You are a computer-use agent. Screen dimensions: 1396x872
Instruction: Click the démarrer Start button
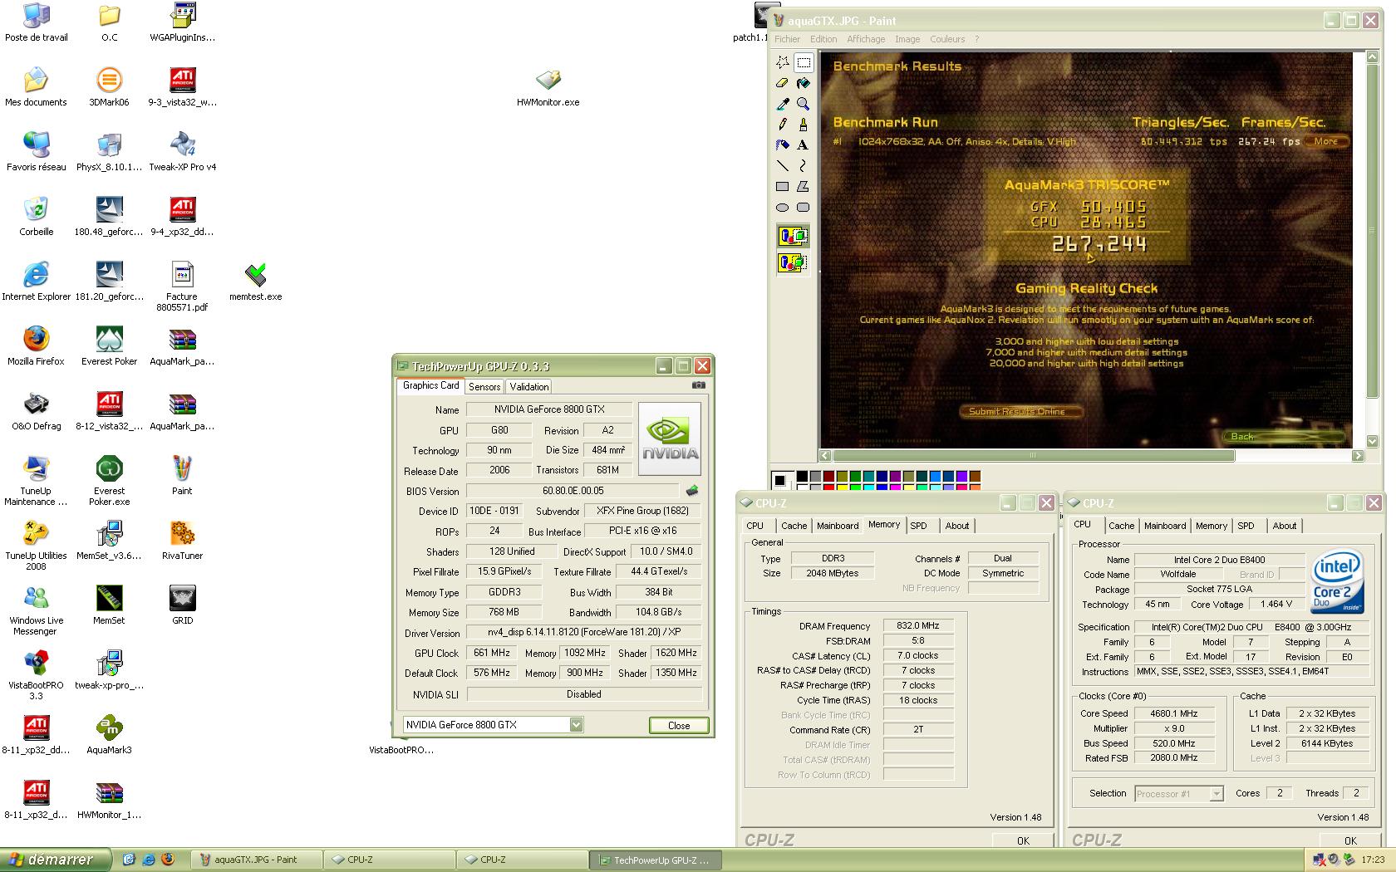pyautogui.click(x=55, y=860)
